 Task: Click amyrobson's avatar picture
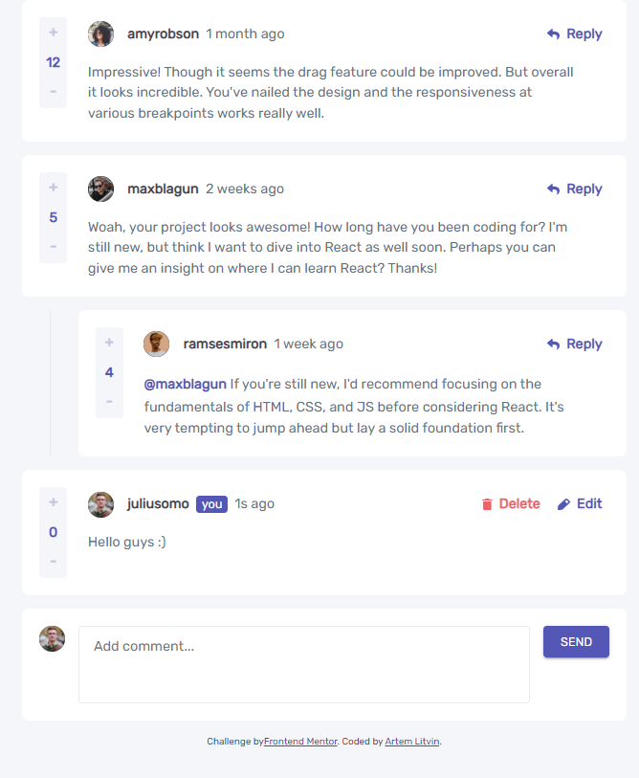[100, 33]
